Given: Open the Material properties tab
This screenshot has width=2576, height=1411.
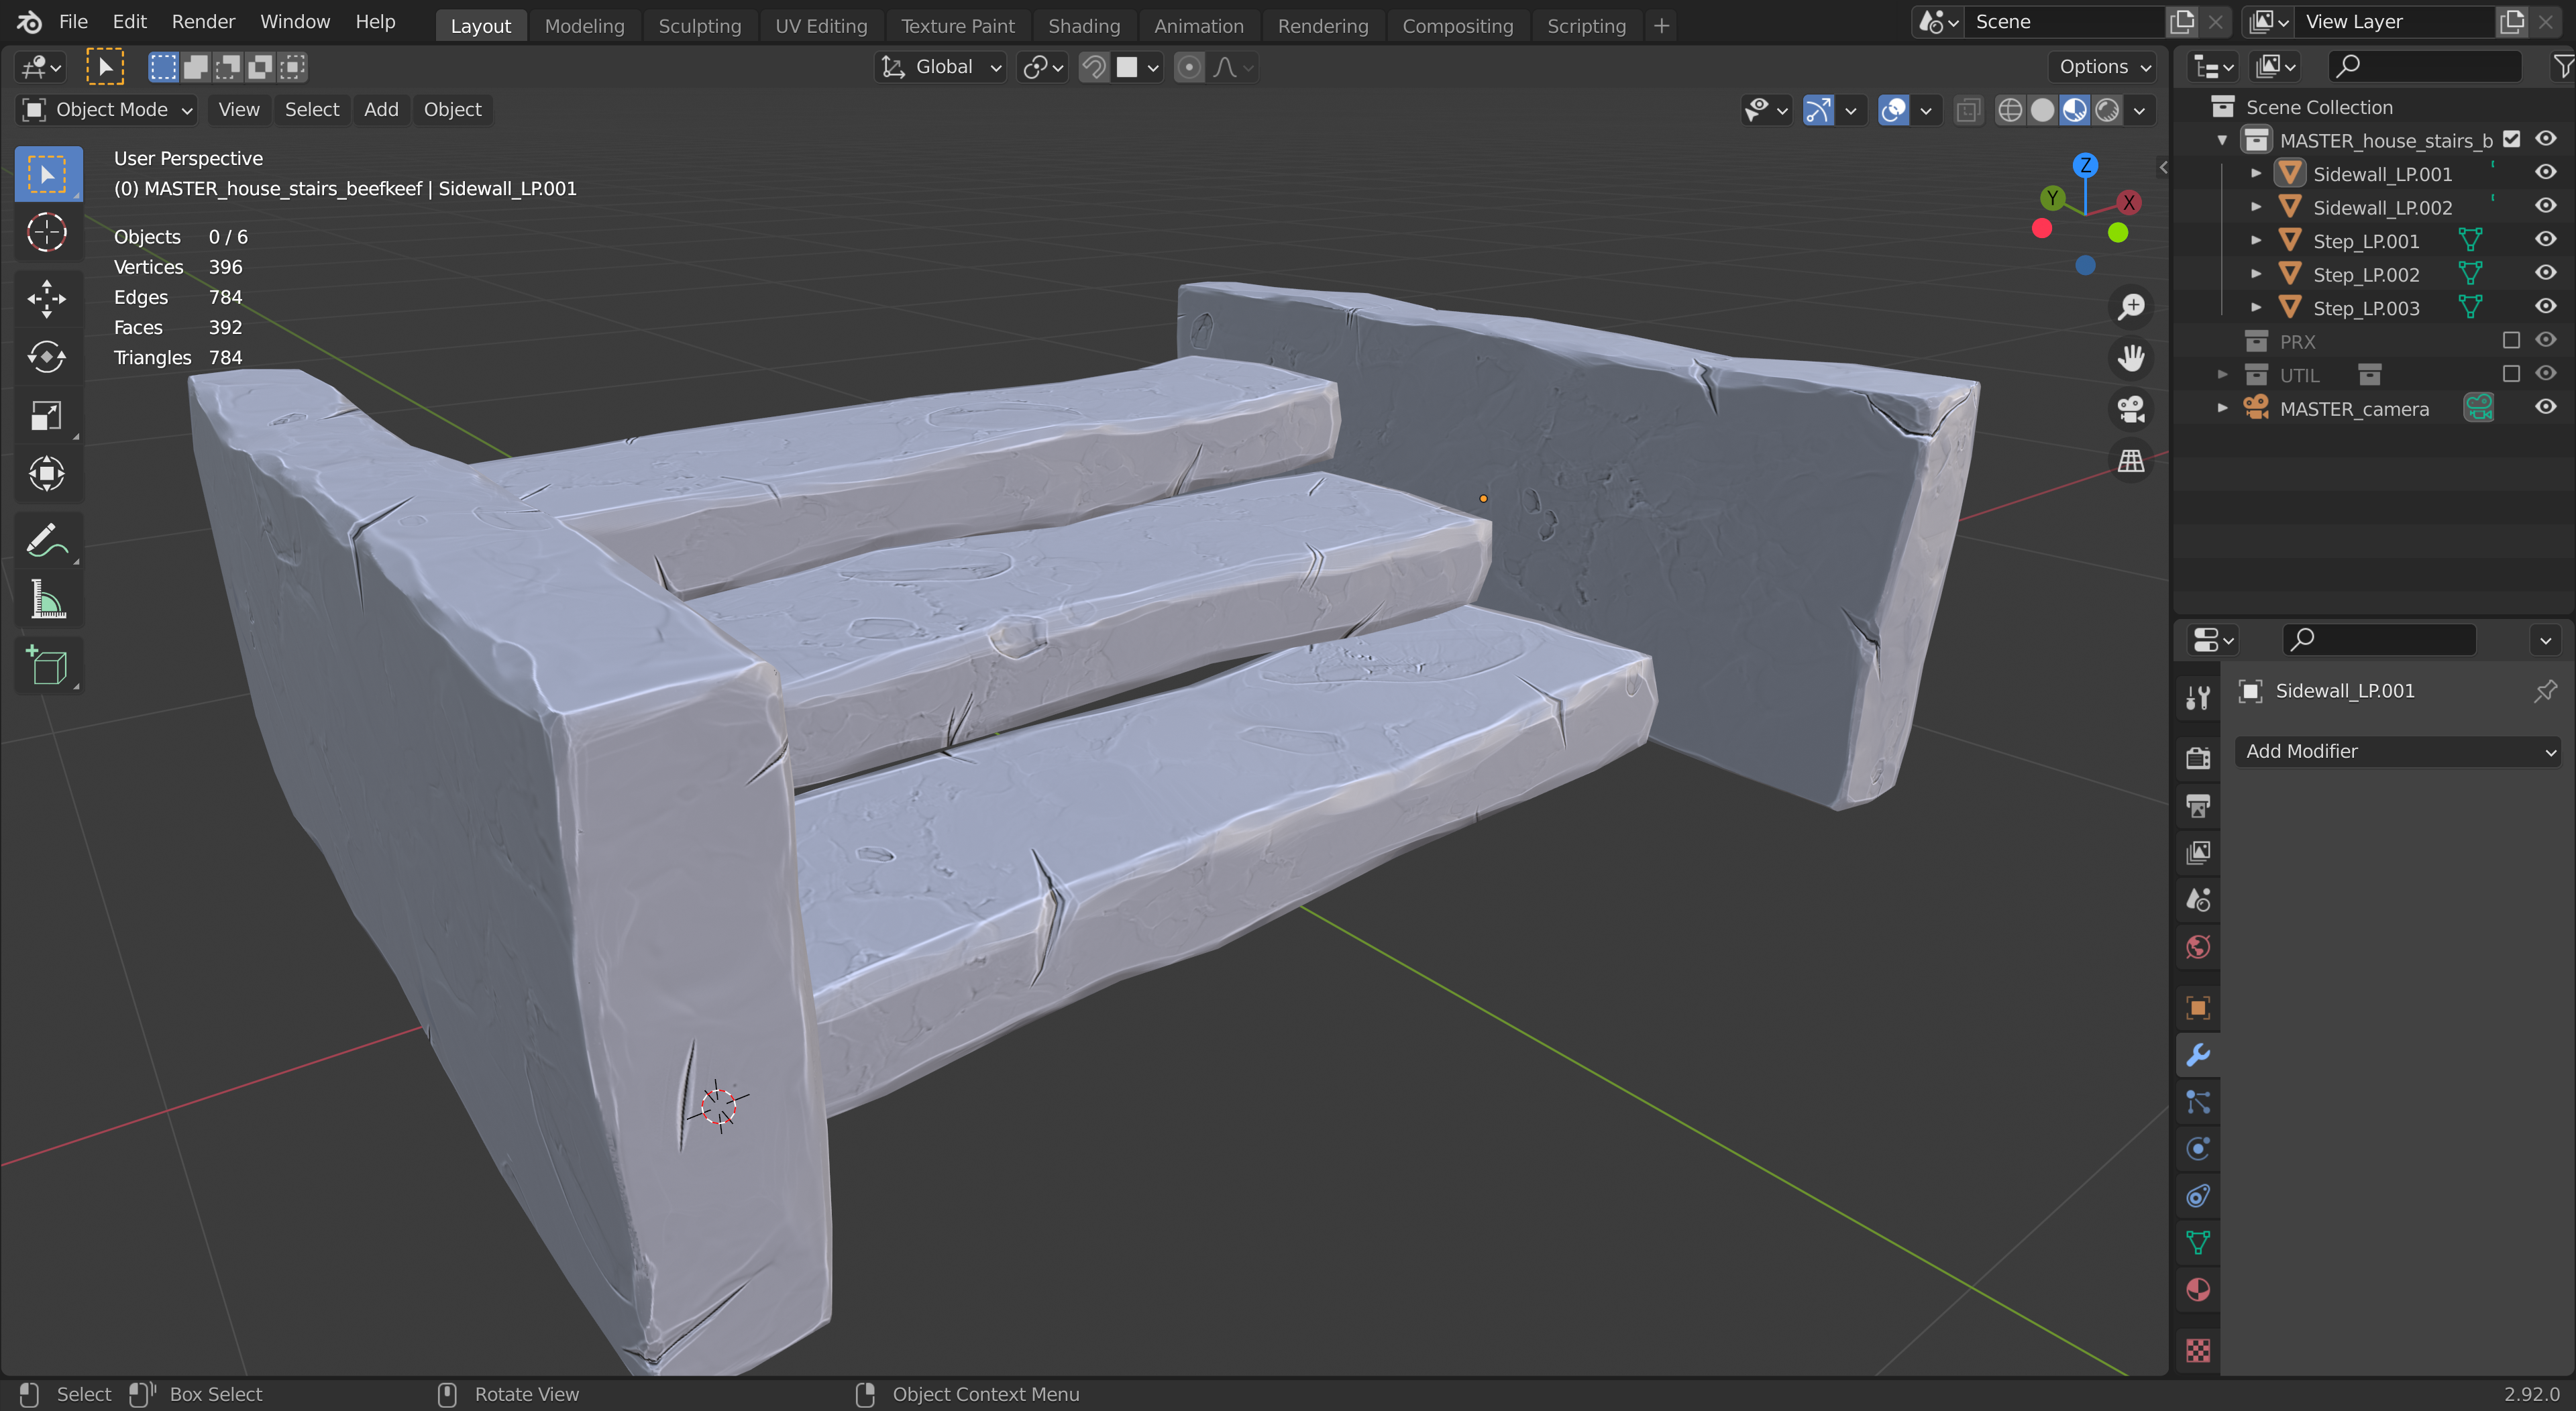Looking at the screenshot, I should (2197, 1290).
